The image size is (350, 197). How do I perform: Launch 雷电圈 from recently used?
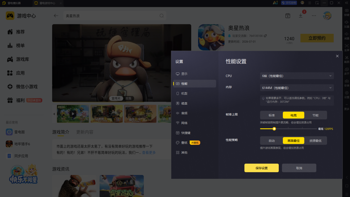click(15, 132)
